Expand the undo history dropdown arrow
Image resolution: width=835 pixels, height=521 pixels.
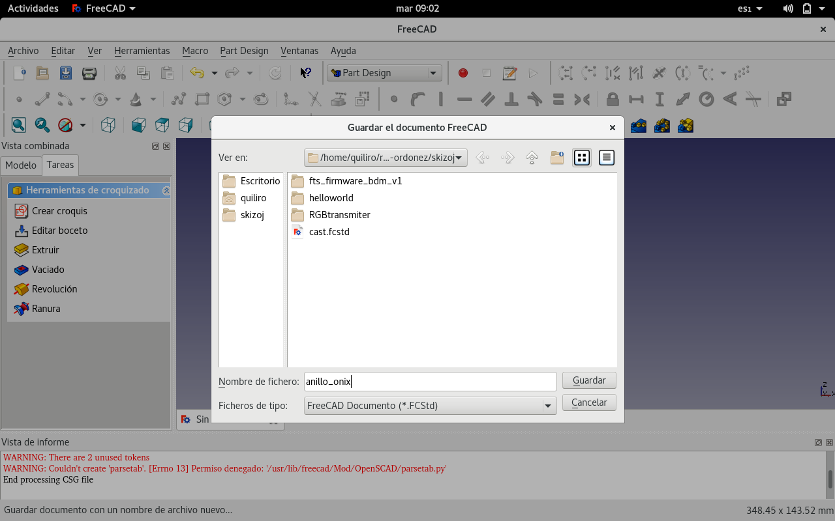pos(214,73)
